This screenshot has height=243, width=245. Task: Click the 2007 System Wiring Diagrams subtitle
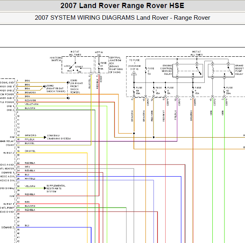122,18
